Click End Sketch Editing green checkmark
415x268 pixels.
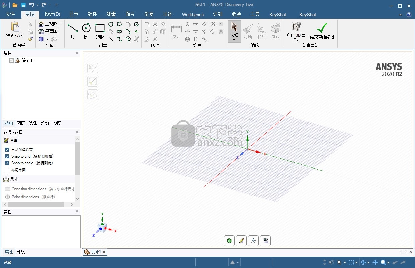tap(322, 31)
